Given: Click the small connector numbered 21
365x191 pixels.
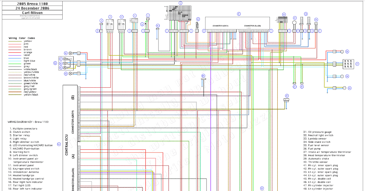Looking at the screenshot, I should tap(294, 83).
